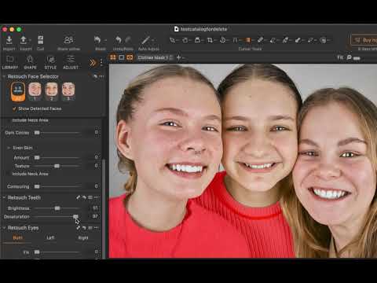Viewport: 377px width, 283px height.
Task: Select detected face thumbnail 1
Action: (35, 91)
